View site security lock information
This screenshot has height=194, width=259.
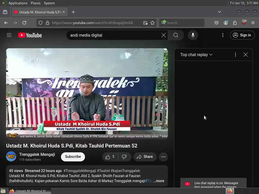(48, 23)
